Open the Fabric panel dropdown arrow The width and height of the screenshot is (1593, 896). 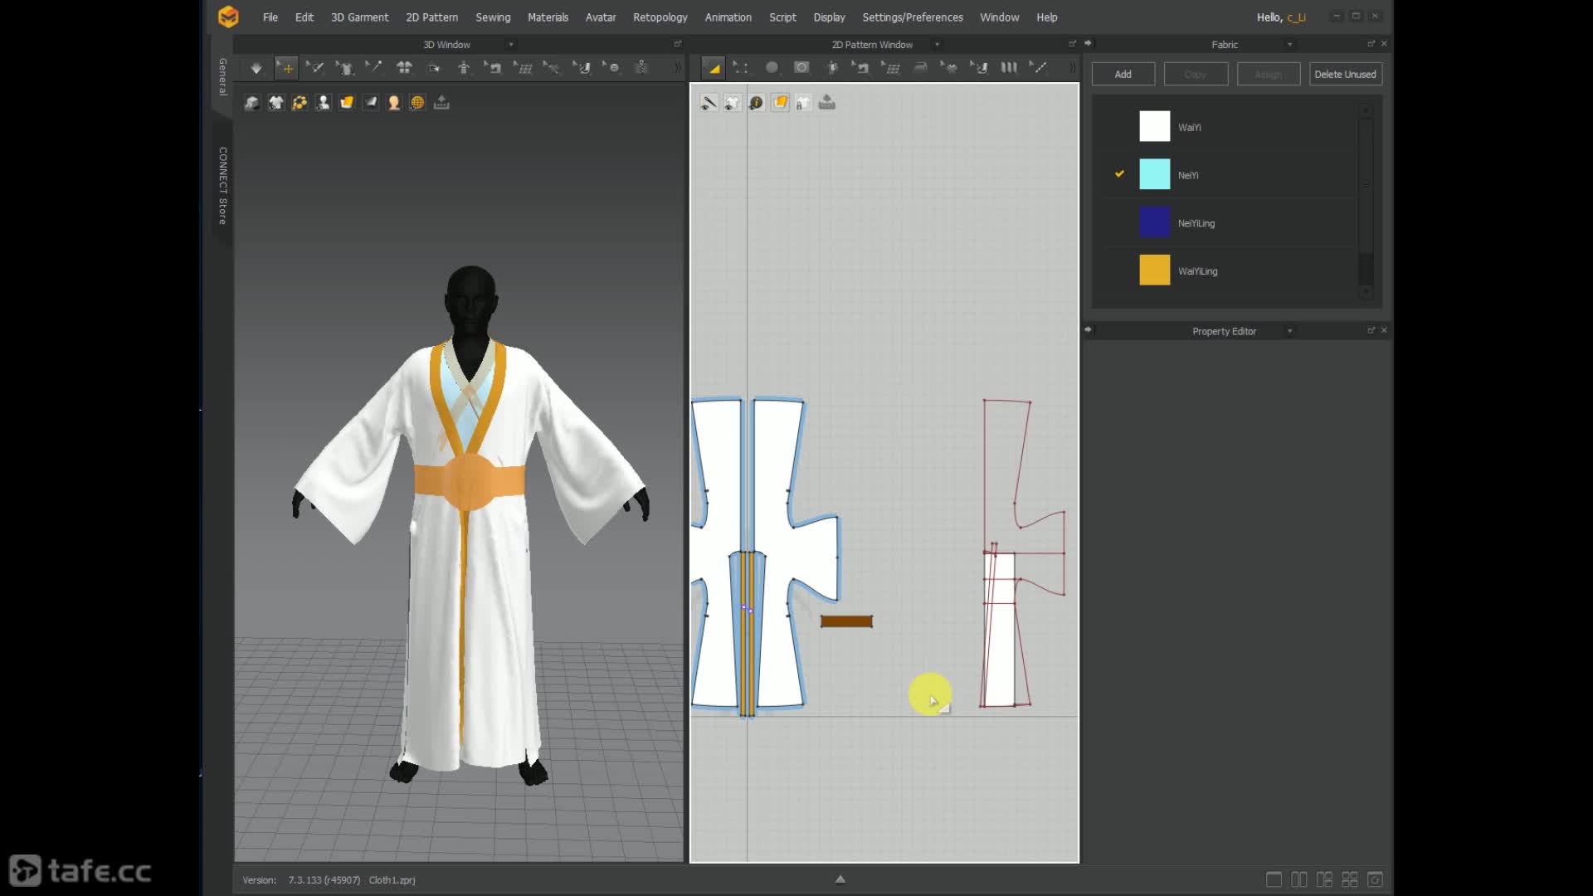[1289, 45]
